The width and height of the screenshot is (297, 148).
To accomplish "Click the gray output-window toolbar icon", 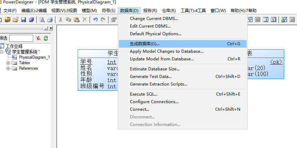I will pyautogui.click(x=258, y=20).
